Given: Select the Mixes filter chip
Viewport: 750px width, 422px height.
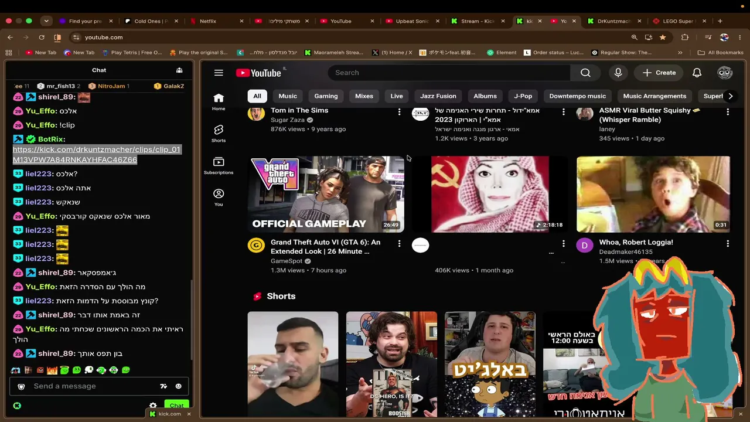Looking at the screenshot, I should tap(364, 96).
